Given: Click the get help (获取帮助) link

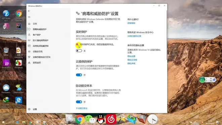Looking at the screenshot, I should point(132,23).
